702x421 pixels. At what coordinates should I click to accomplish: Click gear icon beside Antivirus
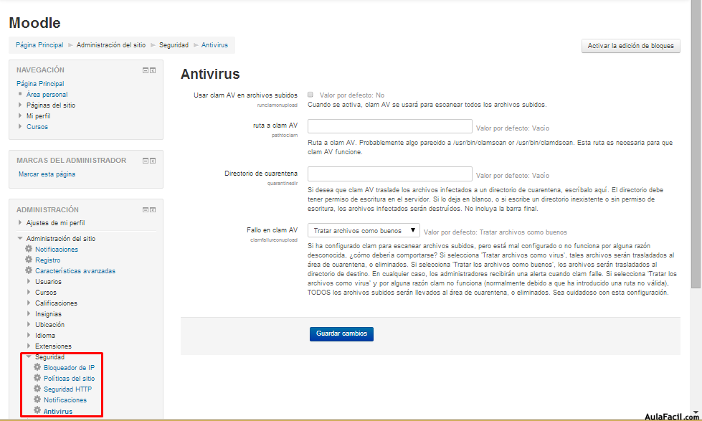(37, 410)
